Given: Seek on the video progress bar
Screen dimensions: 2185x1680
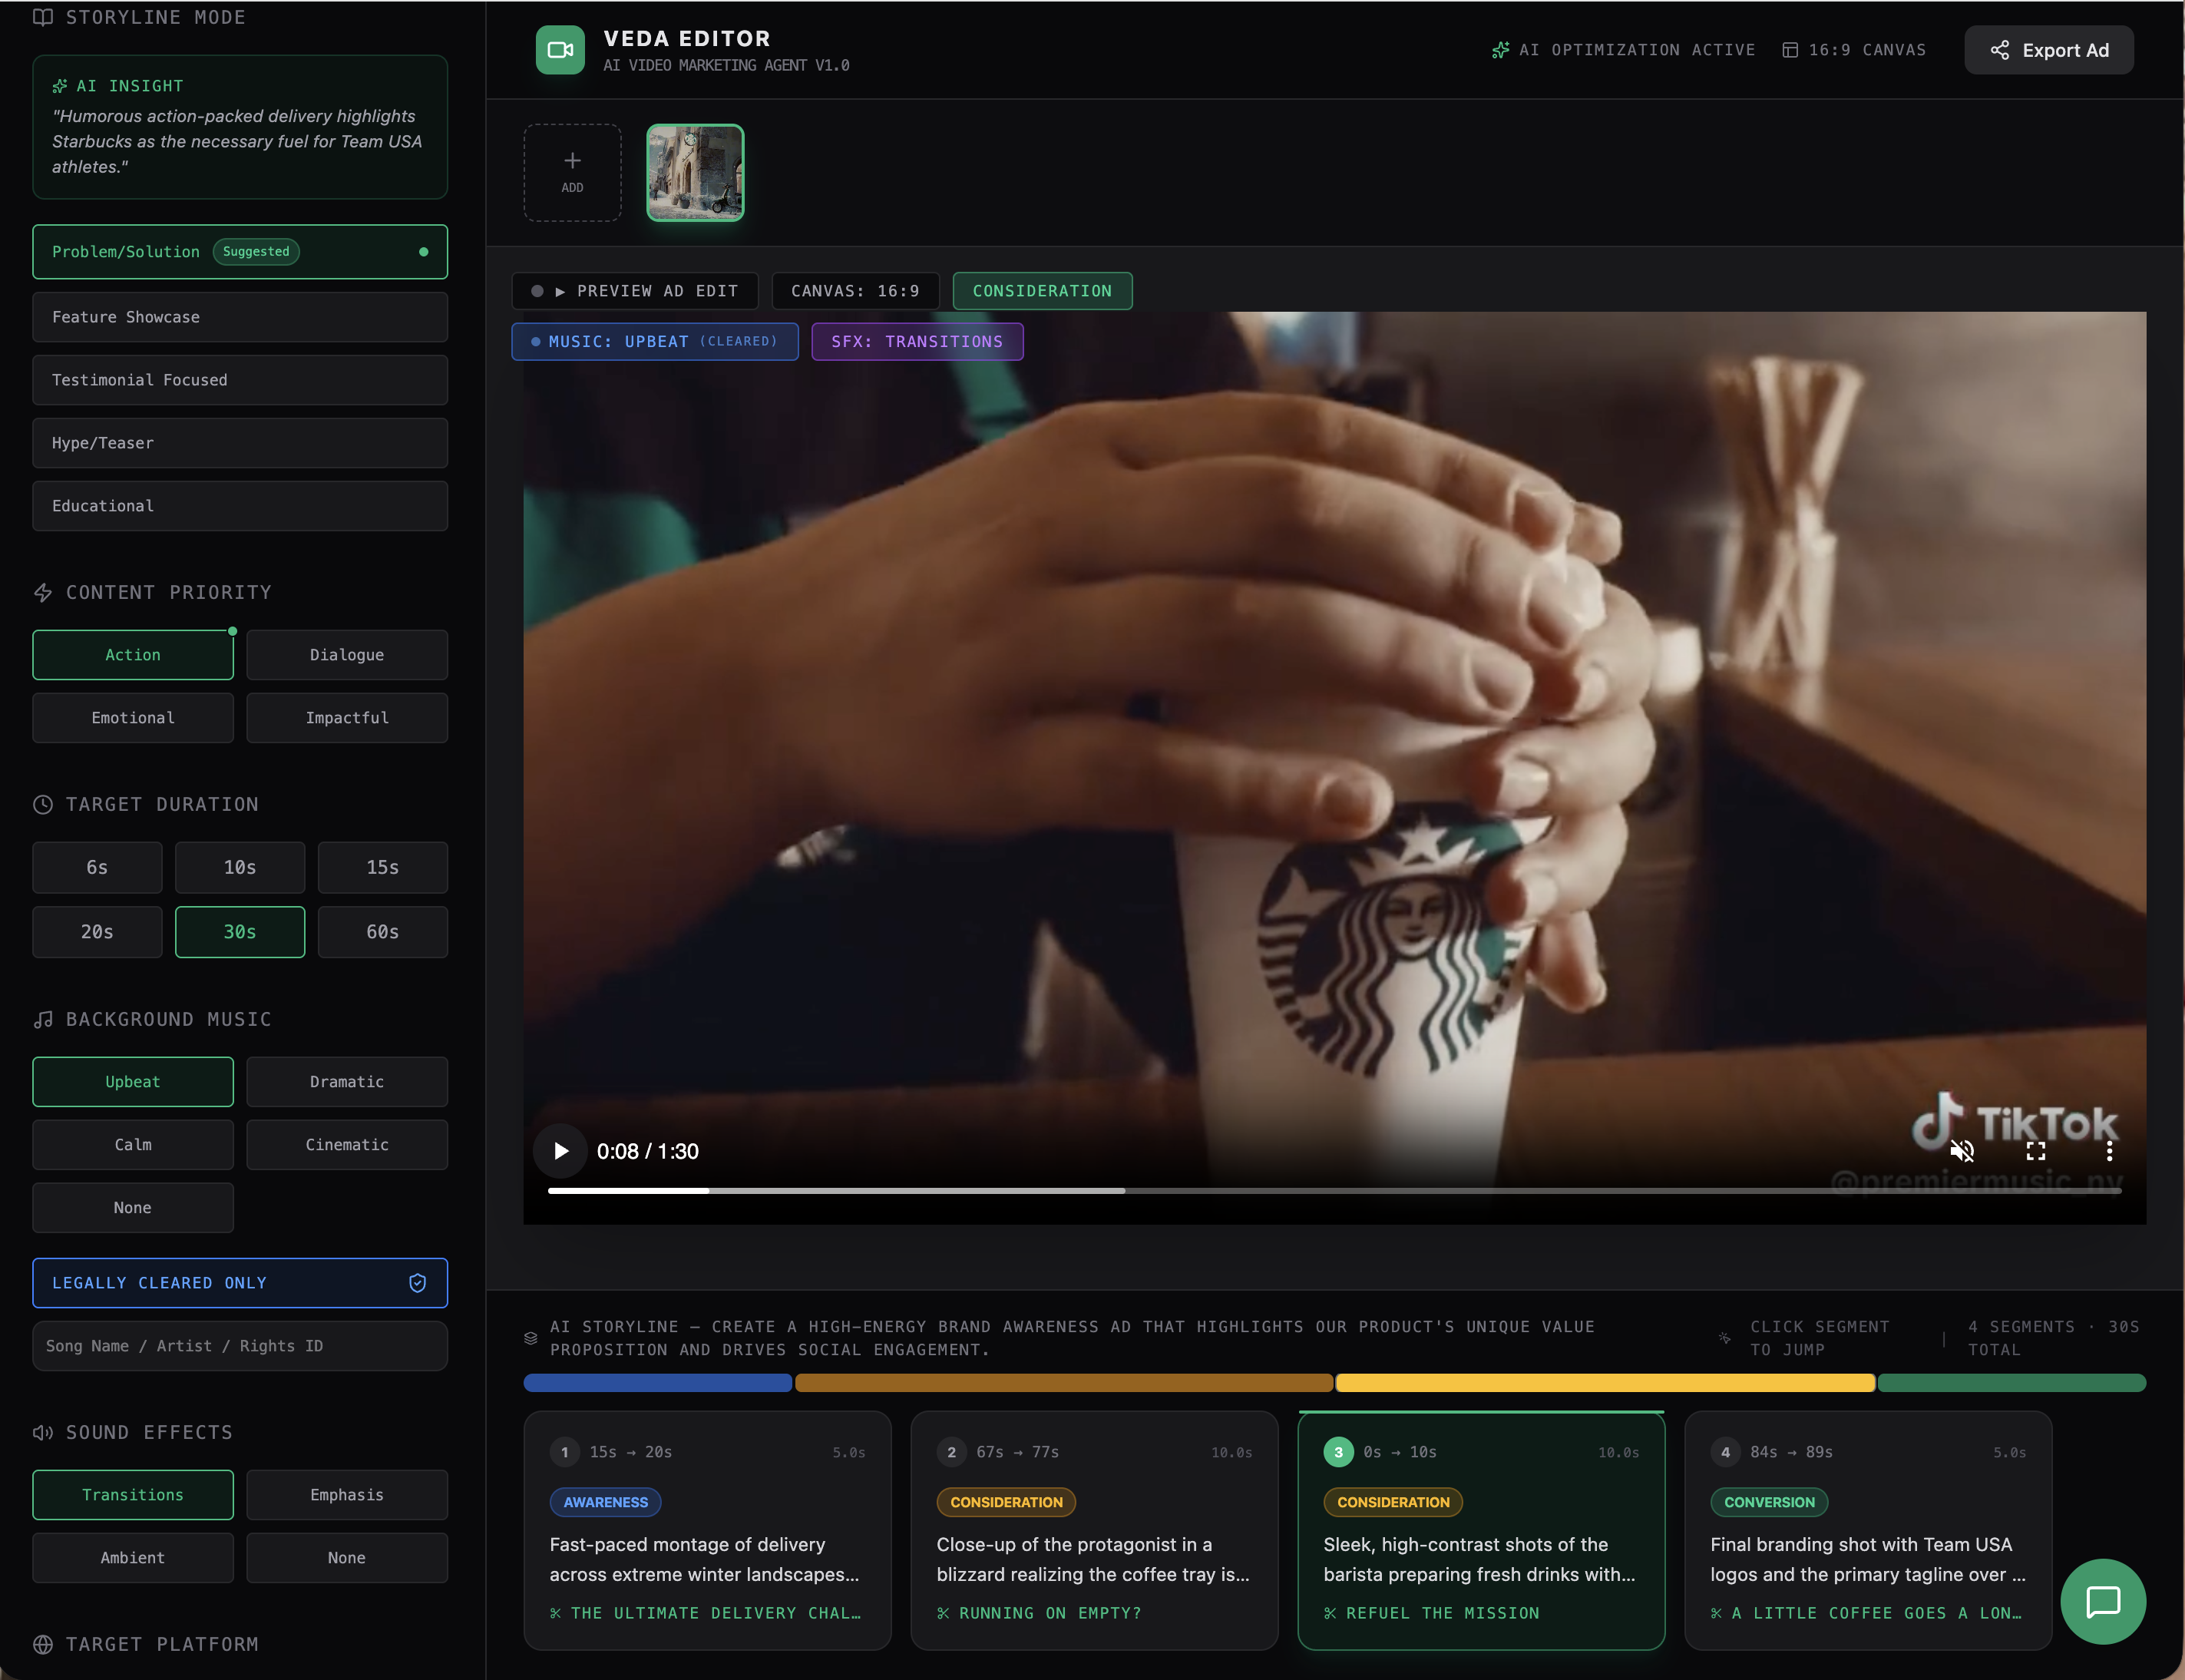Looking at the screenshot, I should (1335, 1191).
